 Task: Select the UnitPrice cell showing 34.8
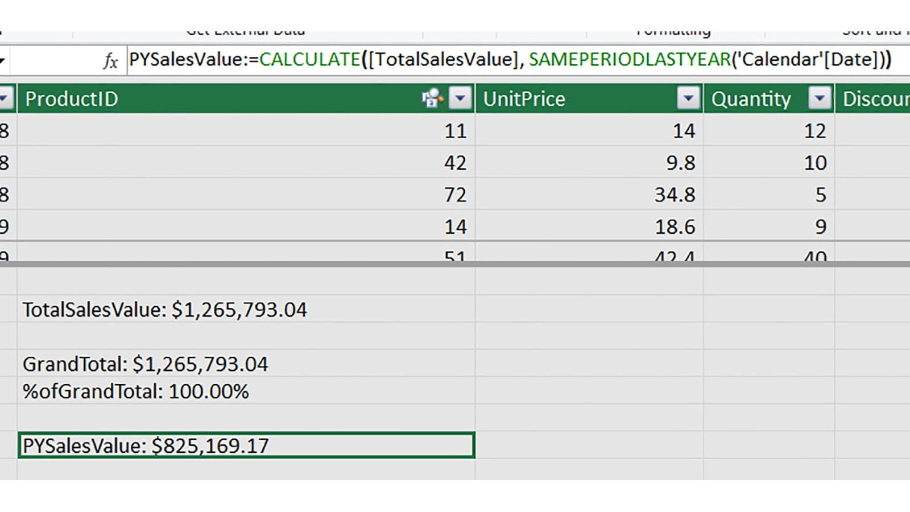tap(589, 195)
